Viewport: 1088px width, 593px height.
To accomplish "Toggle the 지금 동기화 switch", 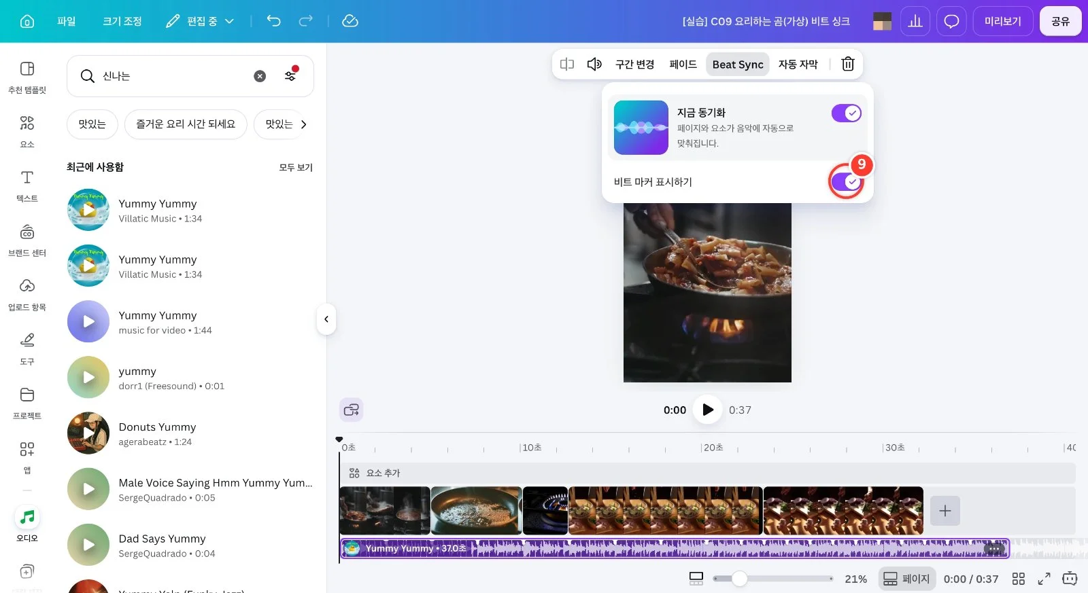I will [x=847, y=113].
